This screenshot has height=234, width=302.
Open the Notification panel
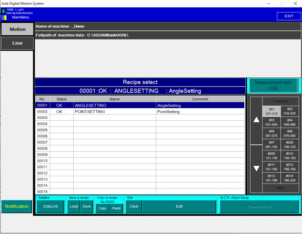(x=17, y=206)
